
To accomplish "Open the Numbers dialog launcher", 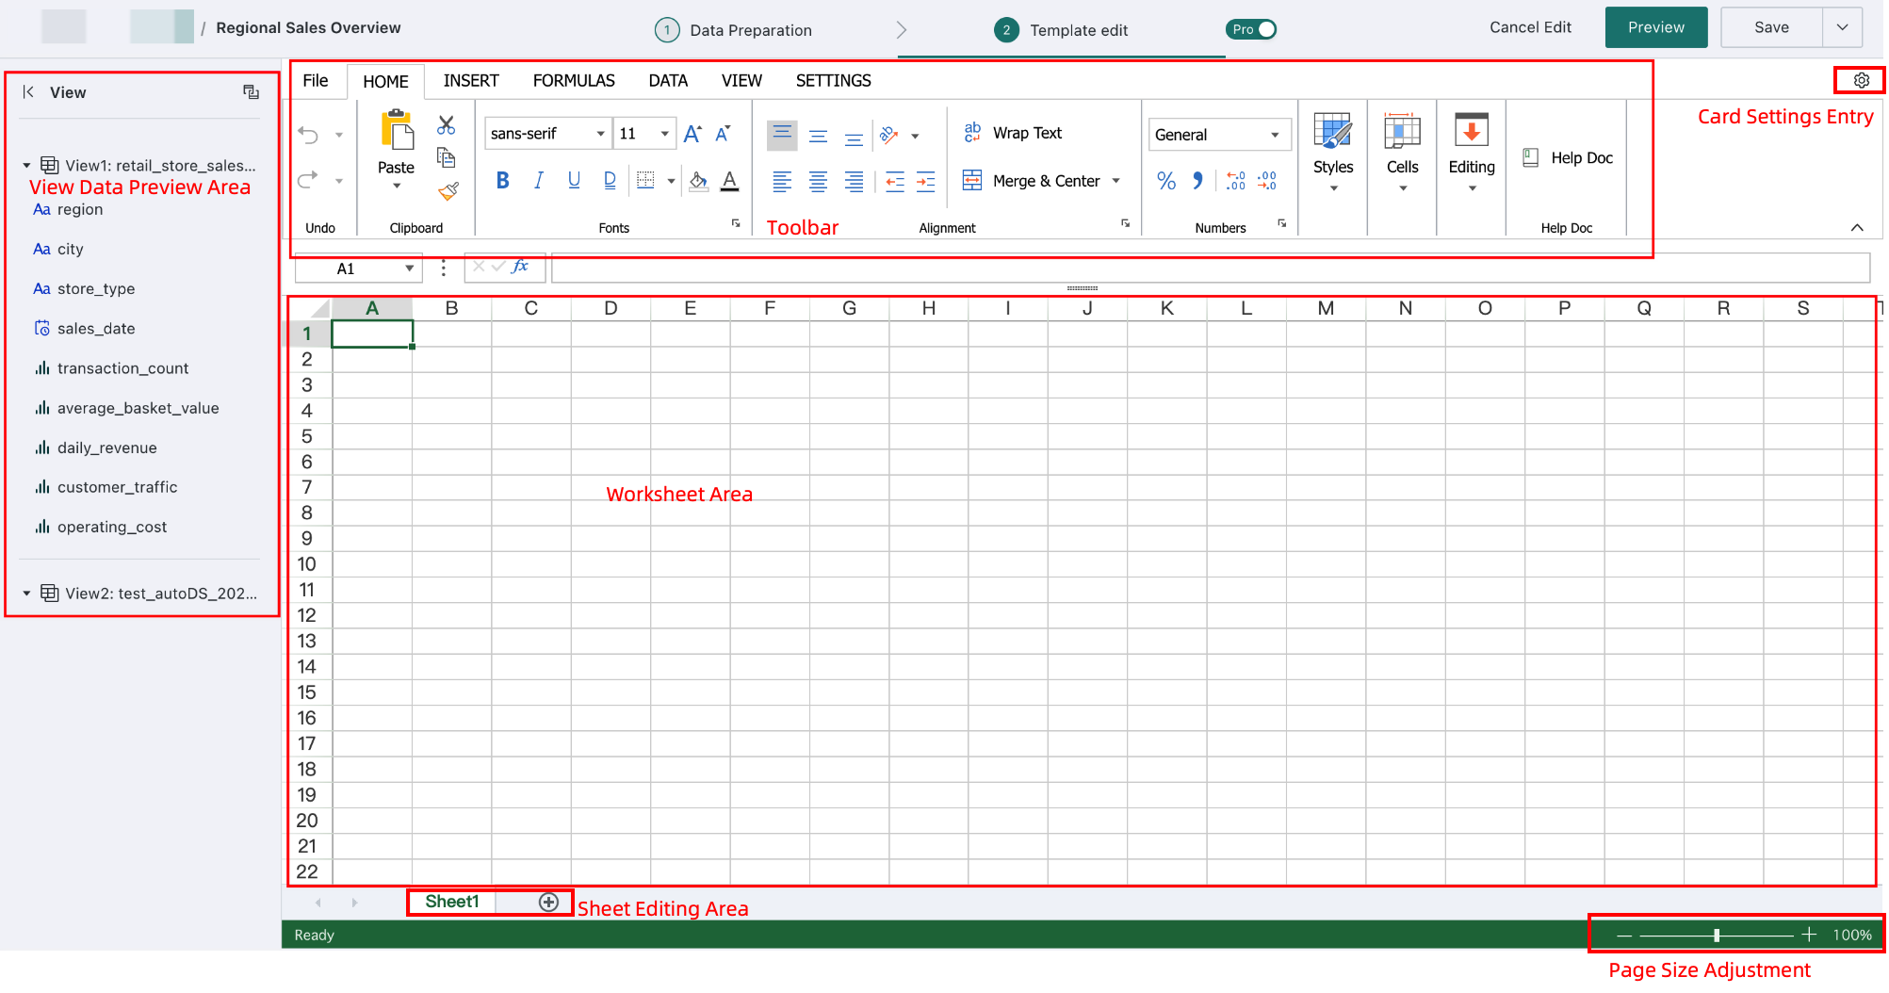I will tap(1282, 223).
